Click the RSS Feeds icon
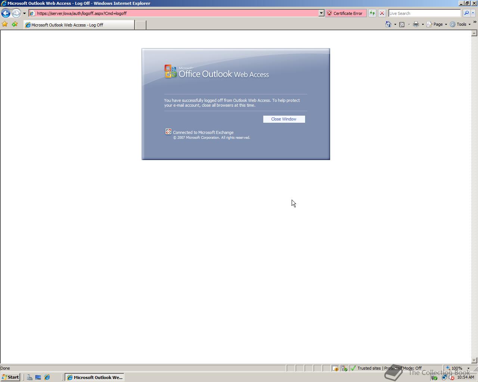 pos(402,24)
